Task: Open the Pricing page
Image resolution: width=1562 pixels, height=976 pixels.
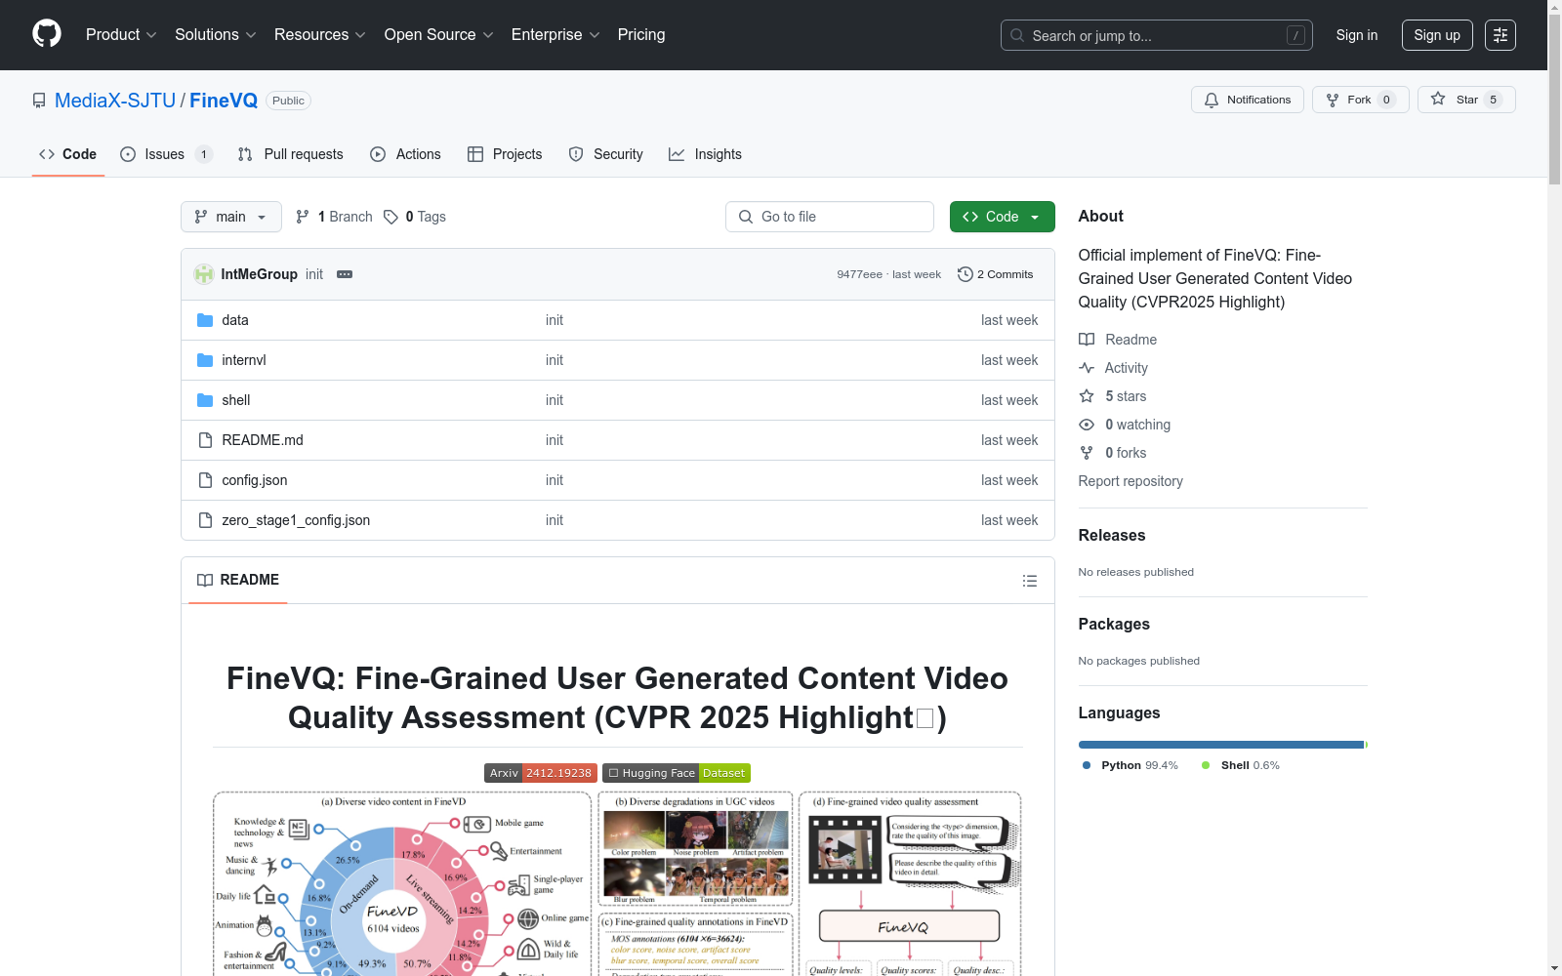Action: 641,35
